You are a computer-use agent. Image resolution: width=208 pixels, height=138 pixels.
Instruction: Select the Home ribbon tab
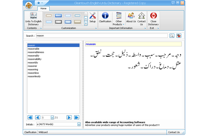click(x=43, y=8)
